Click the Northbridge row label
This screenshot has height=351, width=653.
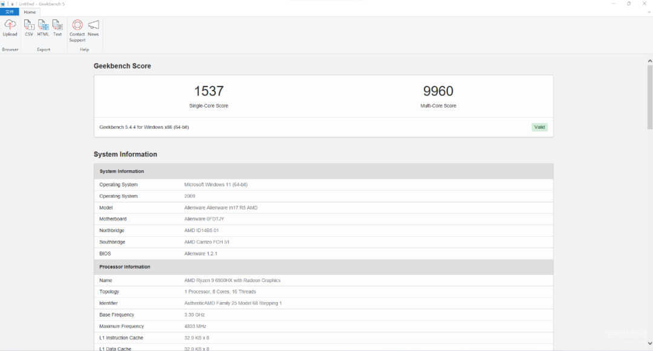pyautogui.click(x=112, y=230)
